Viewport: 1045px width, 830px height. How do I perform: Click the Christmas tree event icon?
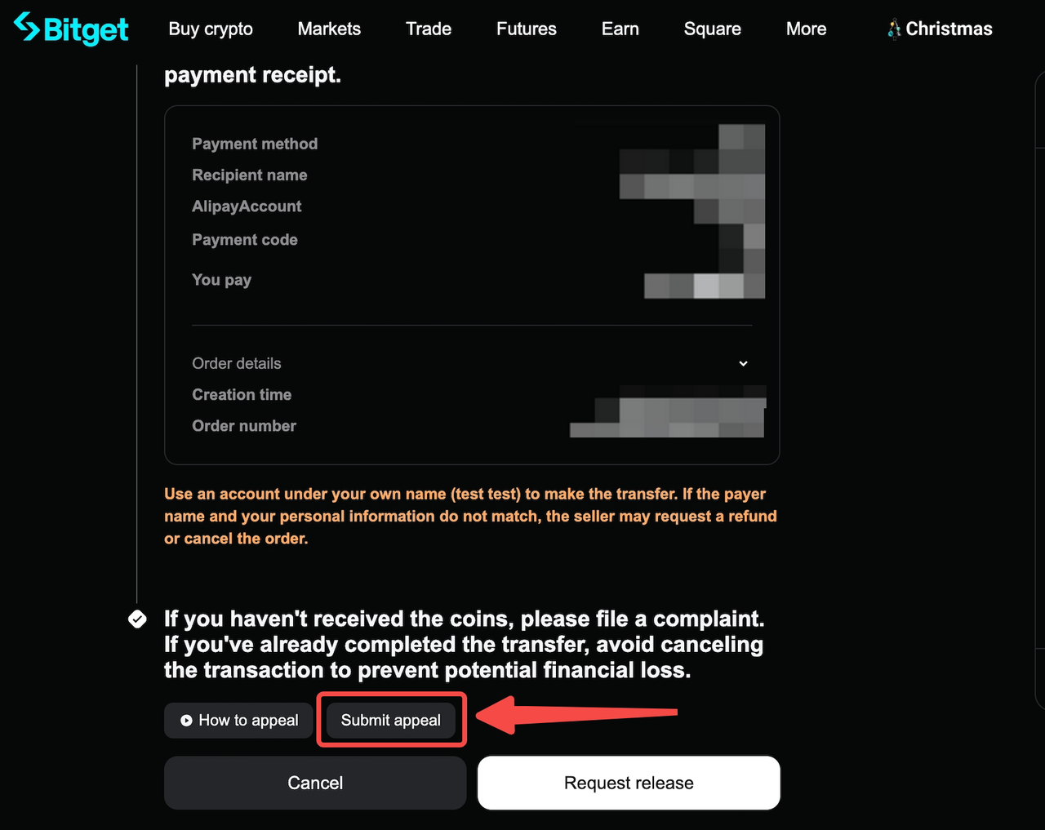pos(894,28)
